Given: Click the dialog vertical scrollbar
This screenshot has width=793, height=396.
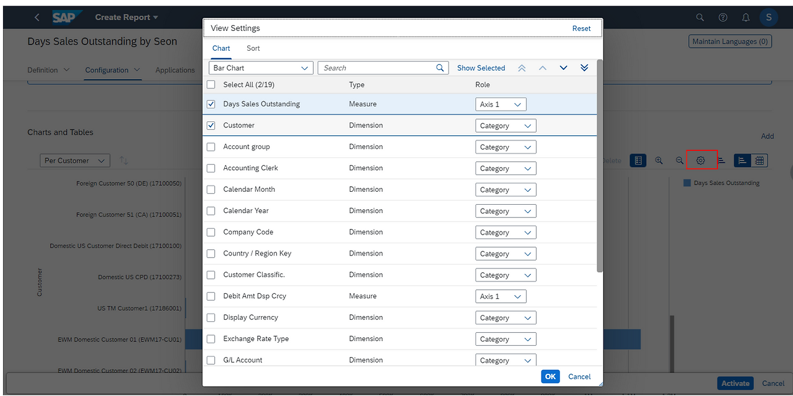Looking at the screenshot, I should pos(600,166).
